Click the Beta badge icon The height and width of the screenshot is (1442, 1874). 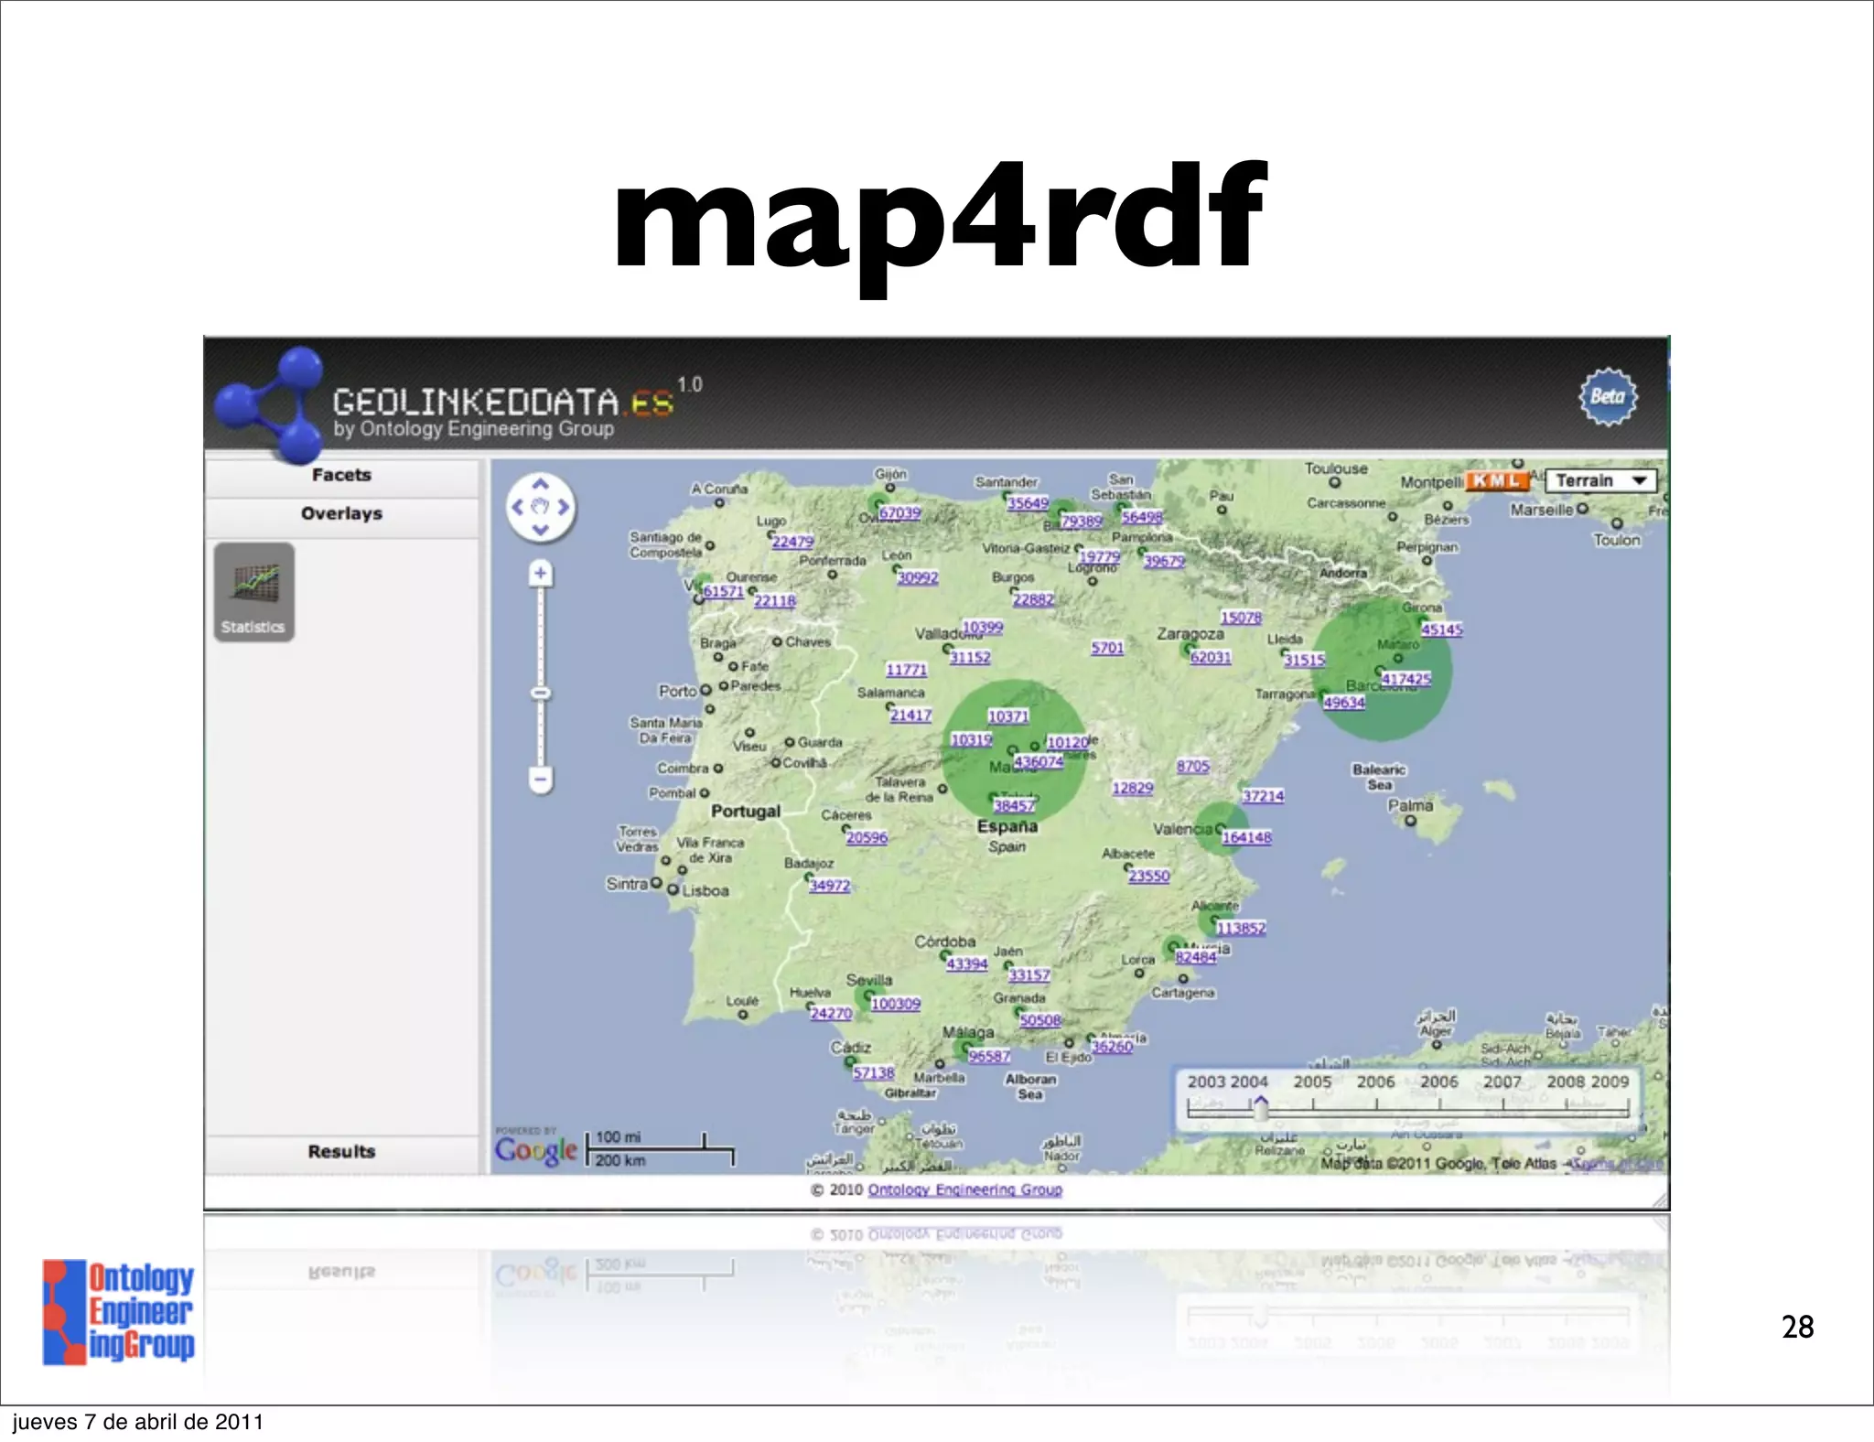(1608, 397)
